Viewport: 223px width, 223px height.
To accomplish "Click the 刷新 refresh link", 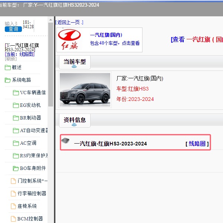I will 11,59.
